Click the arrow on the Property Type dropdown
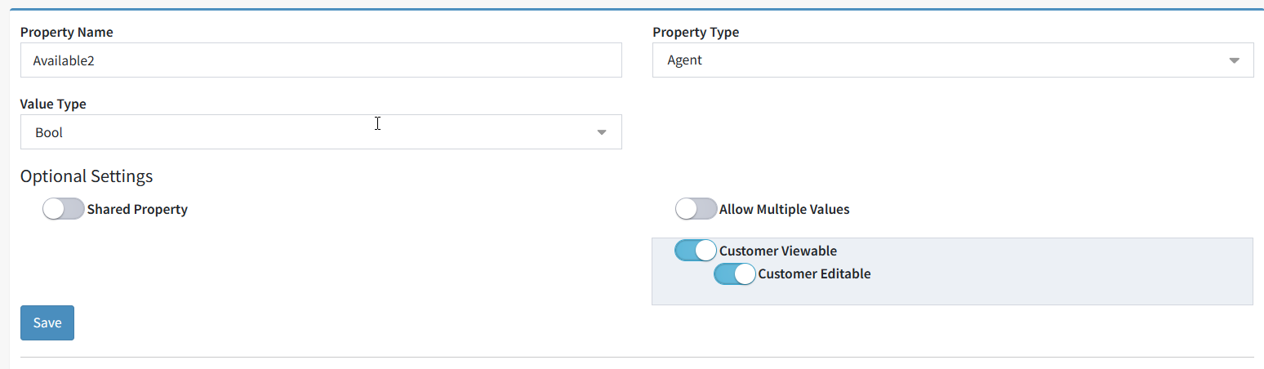The image size is (1264, 369). tap(1234, 60)
